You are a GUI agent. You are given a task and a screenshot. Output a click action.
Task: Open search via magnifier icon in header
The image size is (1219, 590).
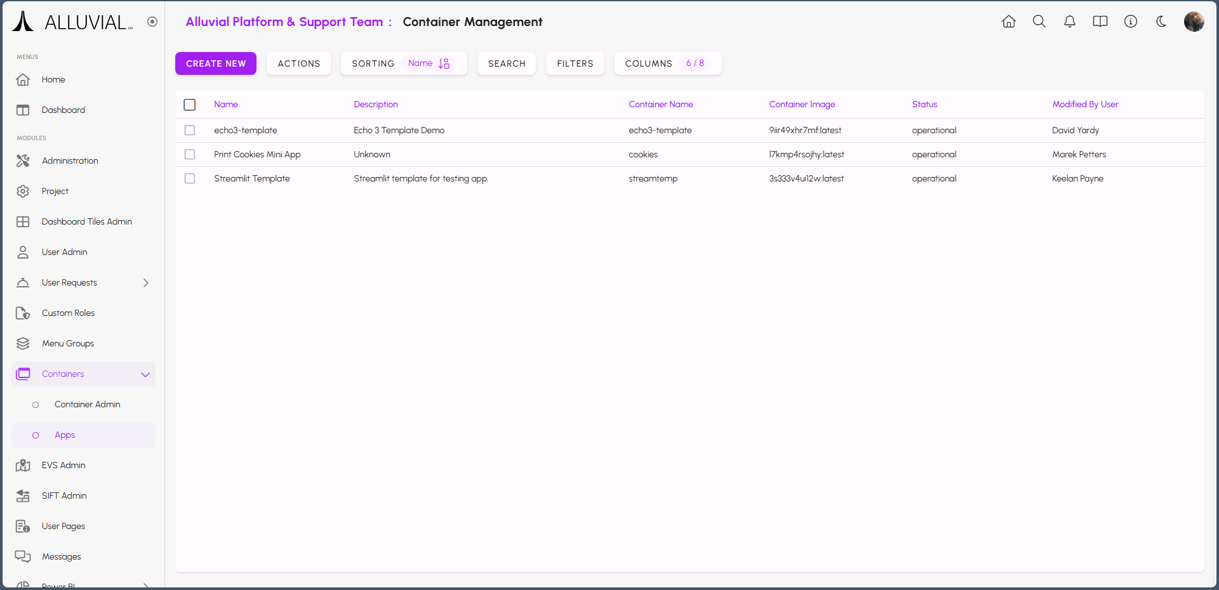pos(1039,22)
